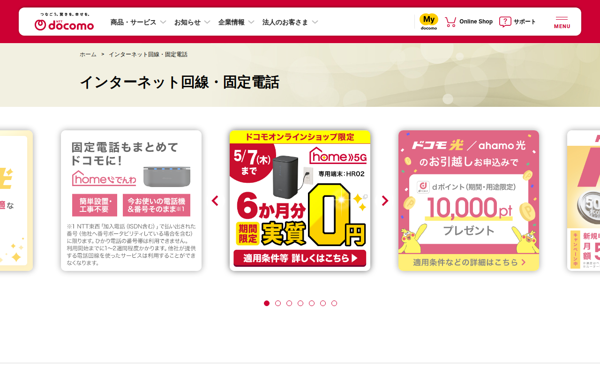
Task: Expand the お知らせ dropdown menu
Action: tap(192, 22)
